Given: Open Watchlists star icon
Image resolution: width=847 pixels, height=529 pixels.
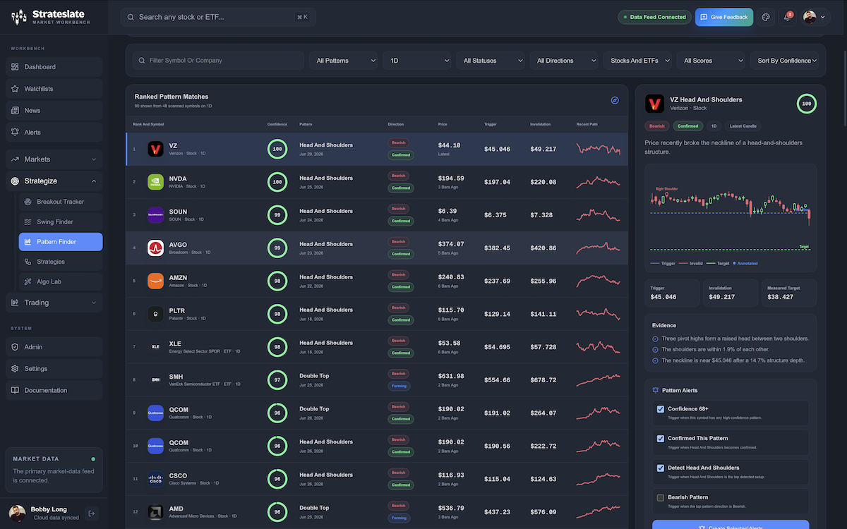Looking at the screenshot, I should (16, 89).
